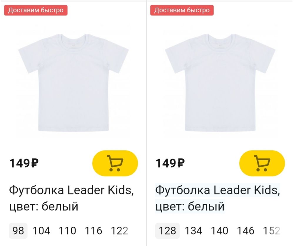Select size 116 option
The image size is (294, 246).
coord(93,231)
